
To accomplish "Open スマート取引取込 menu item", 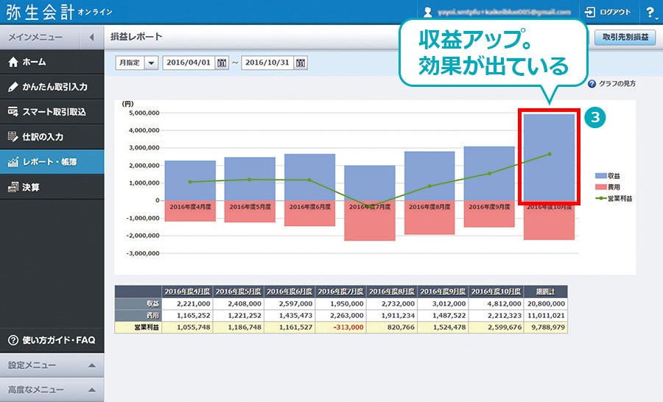I will coord(52,112).
